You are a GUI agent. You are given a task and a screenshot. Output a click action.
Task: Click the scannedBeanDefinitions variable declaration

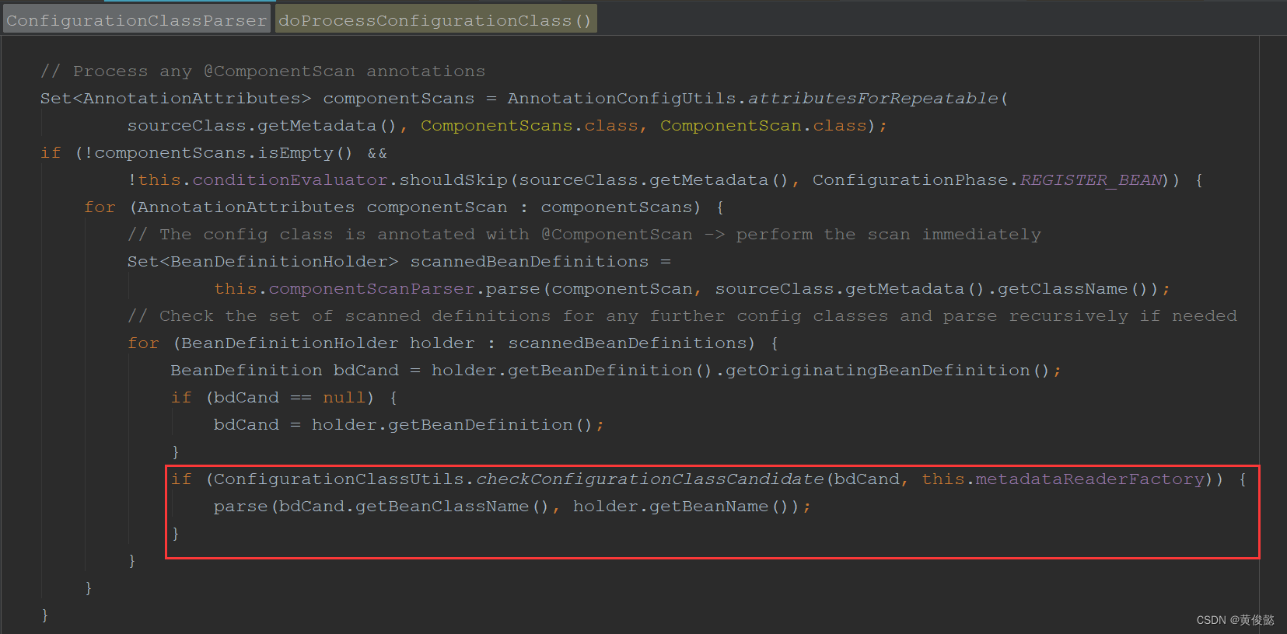coord(530,262)
